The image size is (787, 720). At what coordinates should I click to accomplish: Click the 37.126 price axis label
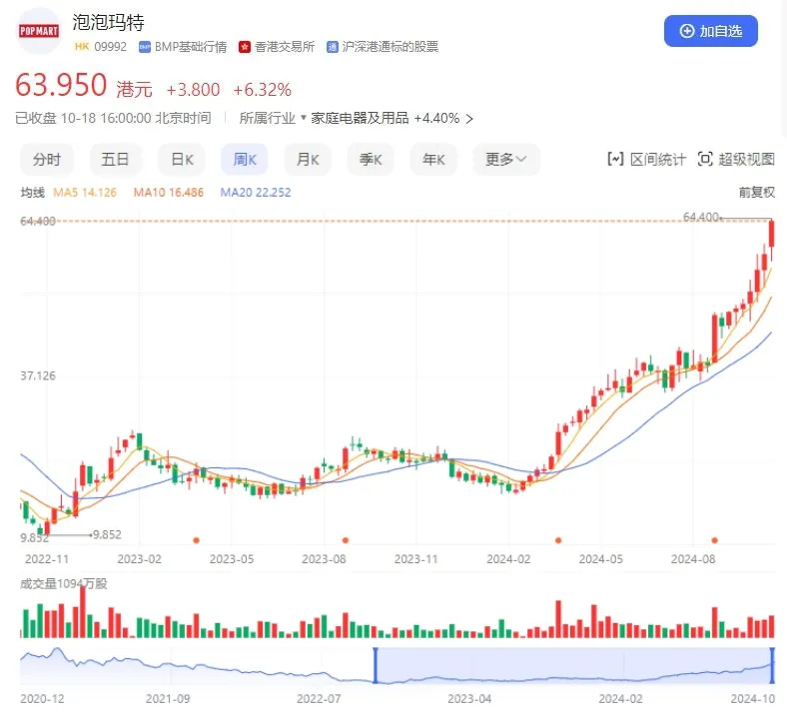point(38,375)
